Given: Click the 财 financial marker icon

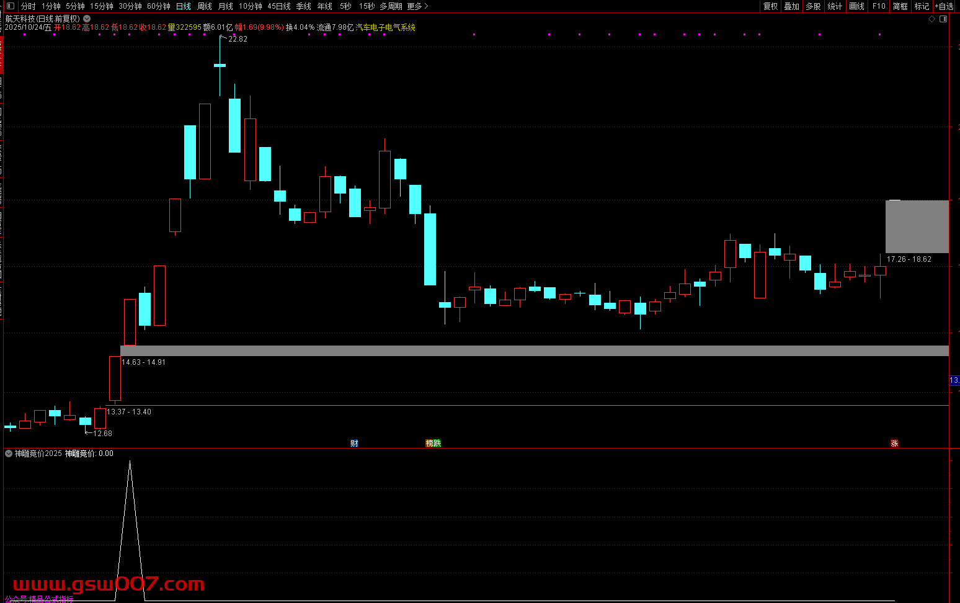Looking at the screenshot, I should 354,443.
